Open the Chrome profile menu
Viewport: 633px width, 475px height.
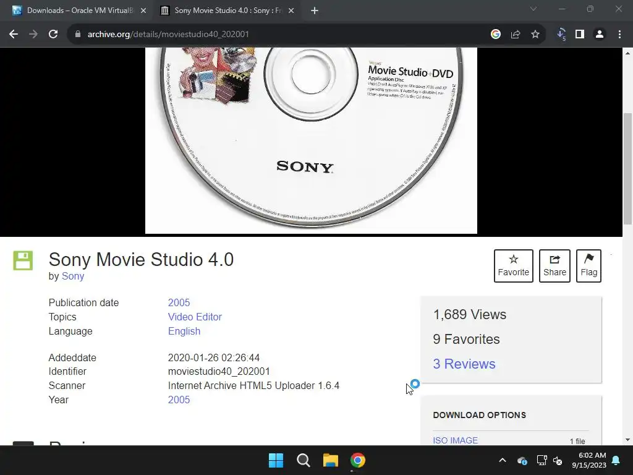click(x=600, y=35)
